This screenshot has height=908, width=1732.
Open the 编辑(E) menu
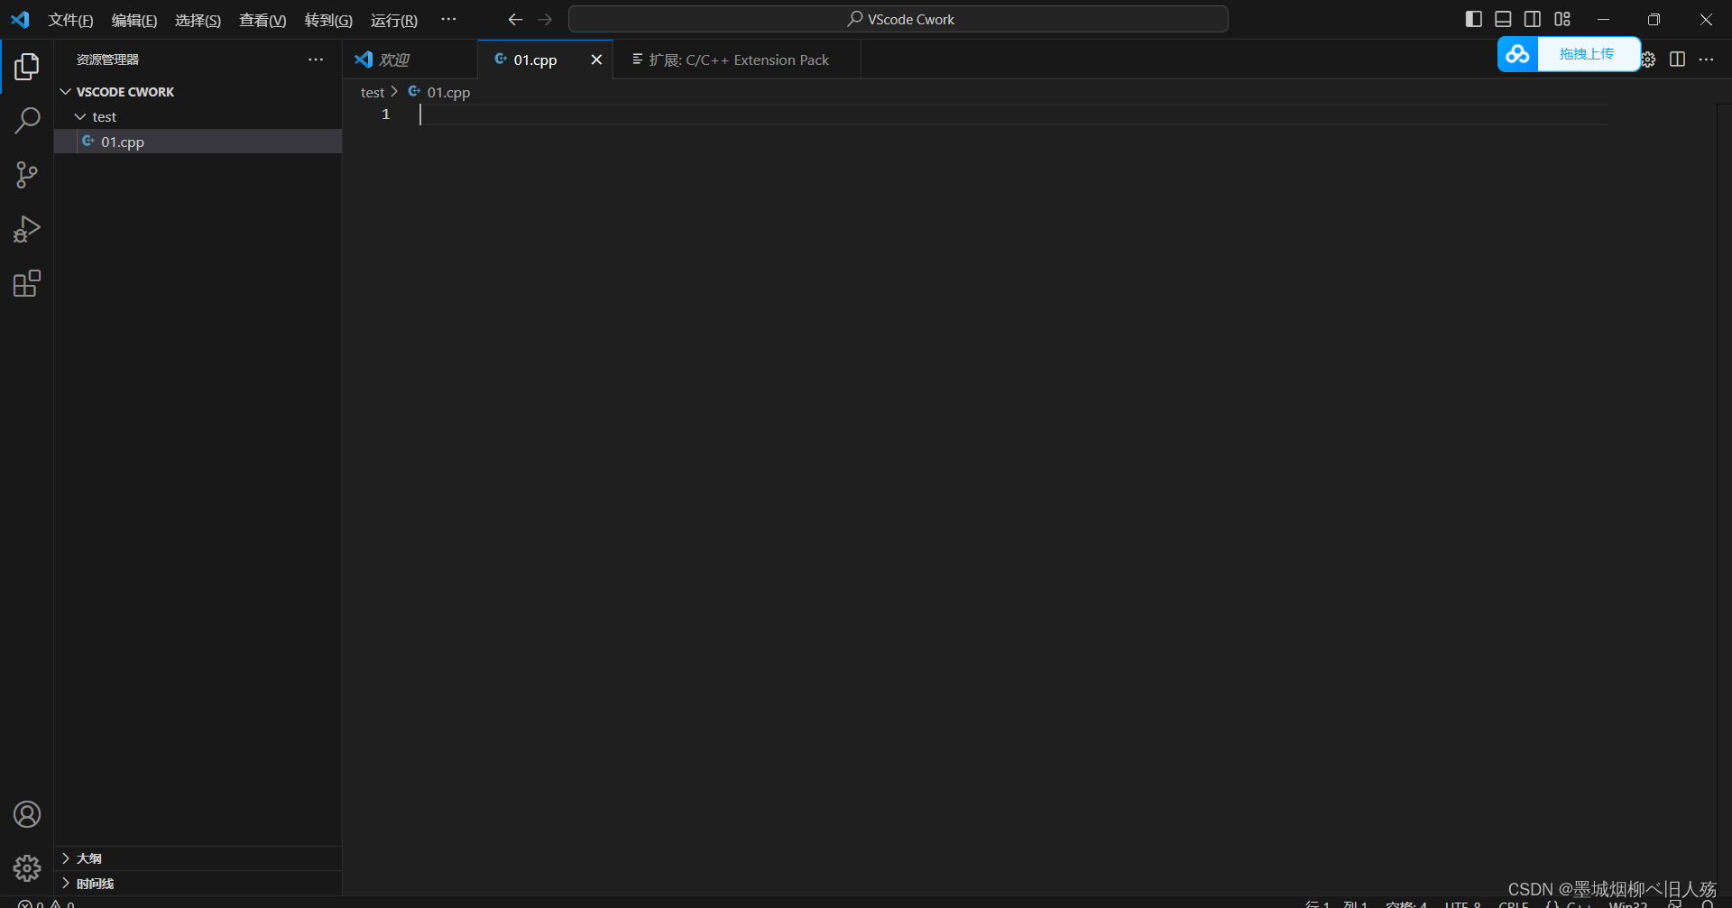(x=134, y=20)
